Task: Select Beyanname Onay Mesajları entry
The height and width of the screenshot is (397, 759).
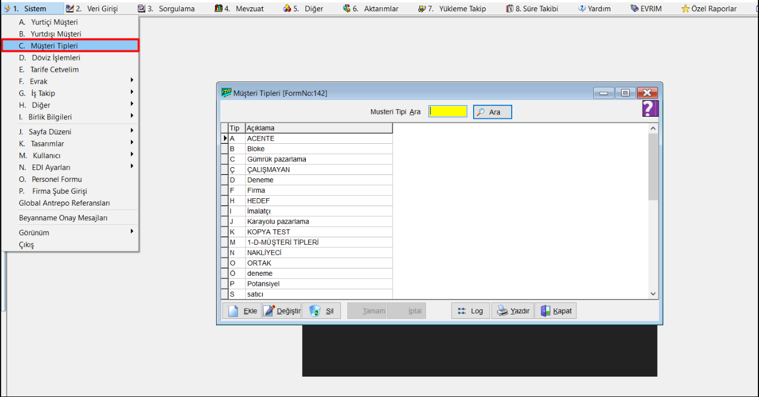Action: (70, 218)
